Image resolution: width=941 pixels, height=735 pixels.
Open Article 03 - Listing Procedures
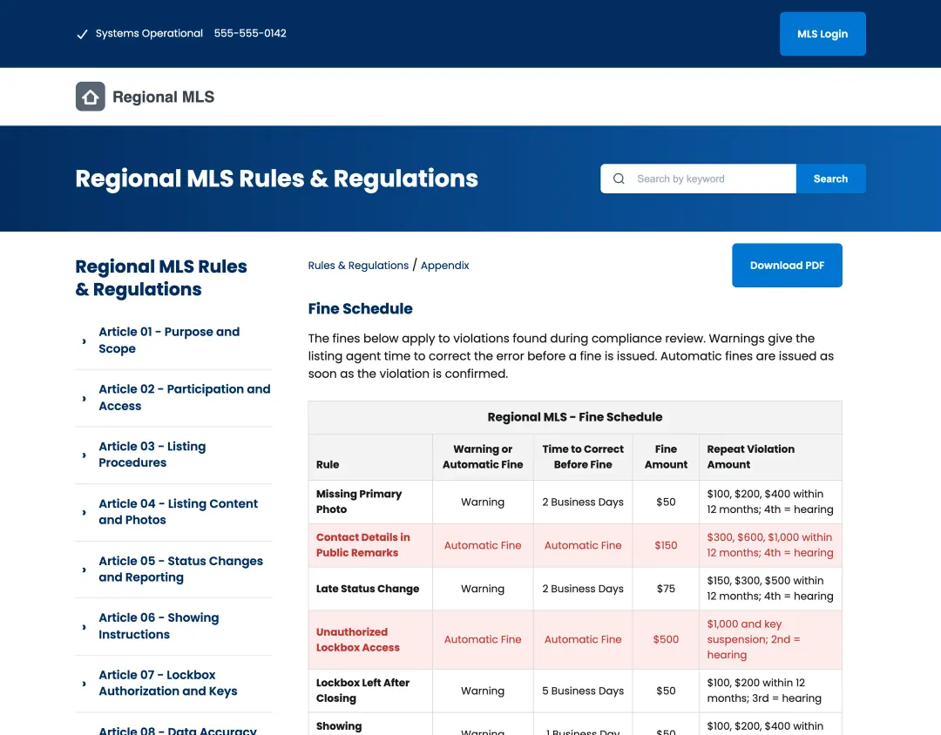[x=152, y=455]
